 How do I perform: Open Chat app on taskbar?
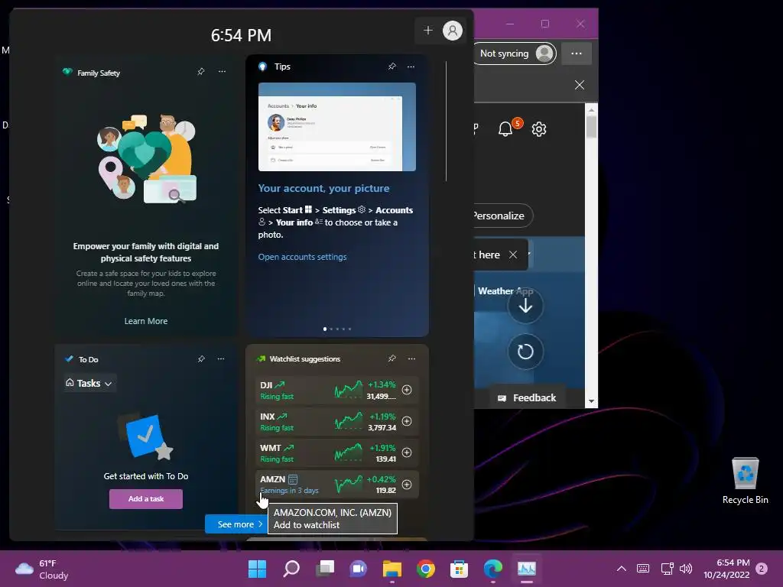click(x=358, y=569)
